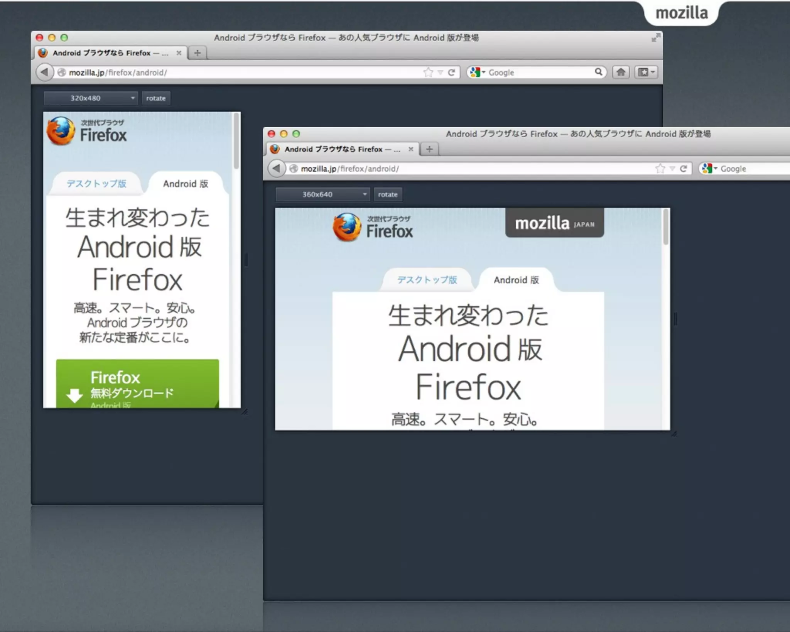The image size is (790, 632).
Task: Open new tab with plus in front window
Action: pyautogui.click(x=429, y=149)
